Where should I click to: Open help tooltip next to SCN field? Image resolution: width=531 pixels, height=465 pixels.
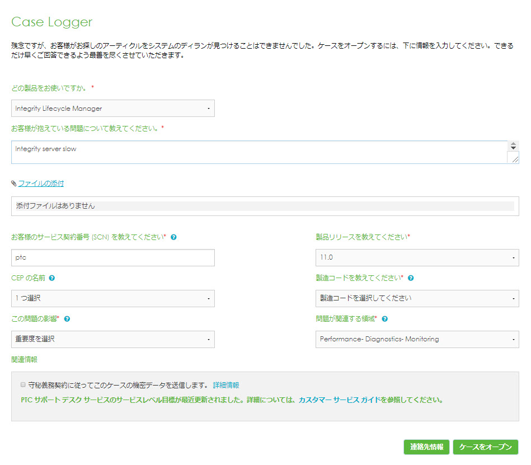coord(174,237)
